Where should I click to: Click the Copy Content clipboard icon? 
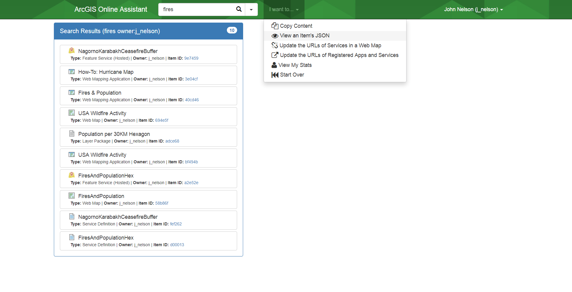tap(275, 26)
